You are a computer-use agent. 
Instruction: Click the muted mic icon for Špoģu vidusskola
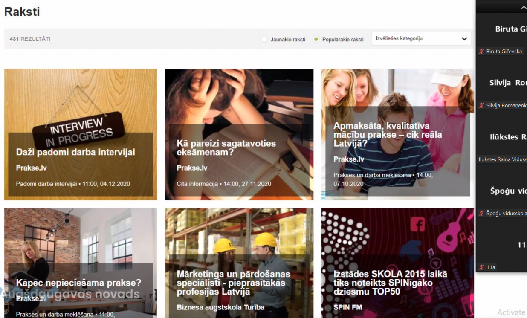(482, 213)
